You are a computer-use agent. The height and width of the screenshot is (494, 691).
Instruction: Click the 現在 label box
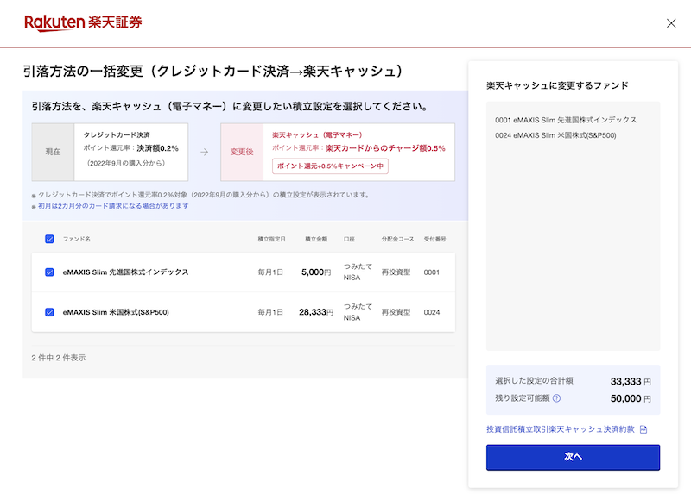click(53, 152)
